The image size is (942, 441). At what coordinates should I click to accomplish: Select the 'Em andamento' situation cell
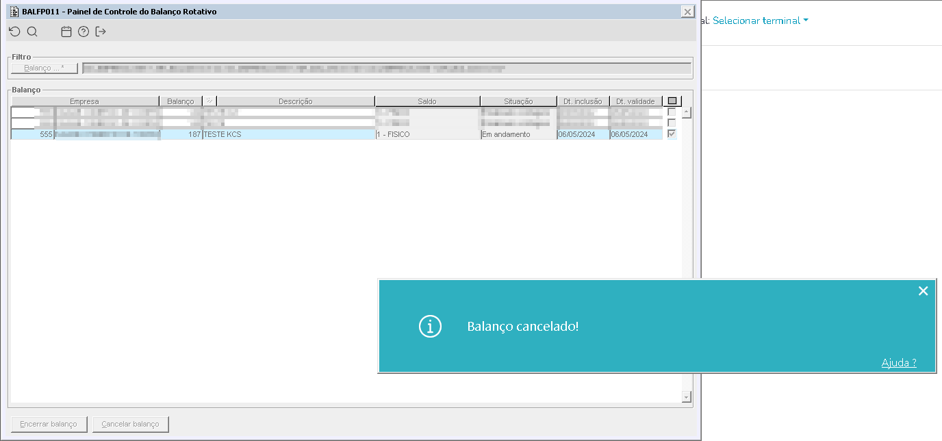[x=518, y=134]
